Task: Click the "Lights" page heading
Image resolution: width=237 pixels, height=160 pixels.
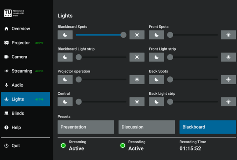Action: 65,16
